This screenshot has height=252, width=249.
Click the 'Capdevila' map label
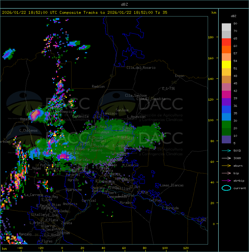(80, 116)
